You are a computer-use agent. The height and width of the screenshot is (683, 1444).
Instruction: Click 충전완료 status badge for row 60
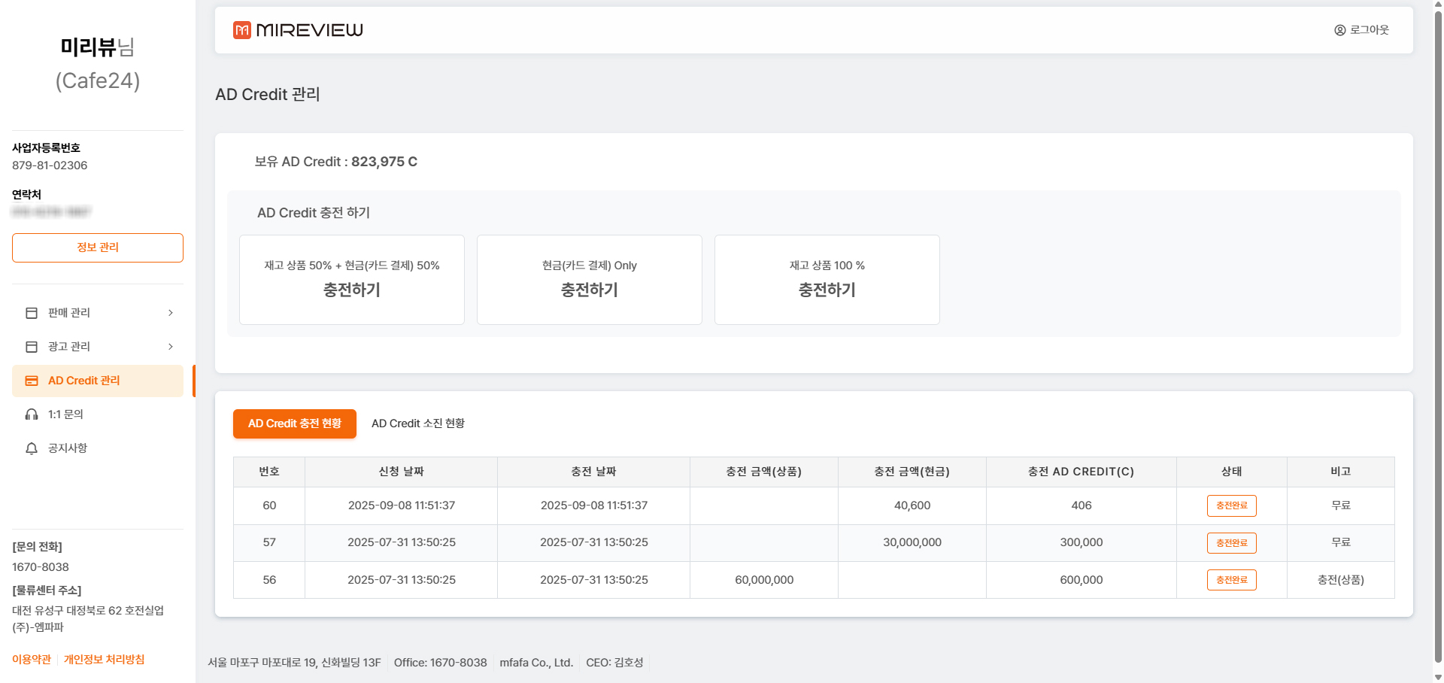click(1231, 505)
